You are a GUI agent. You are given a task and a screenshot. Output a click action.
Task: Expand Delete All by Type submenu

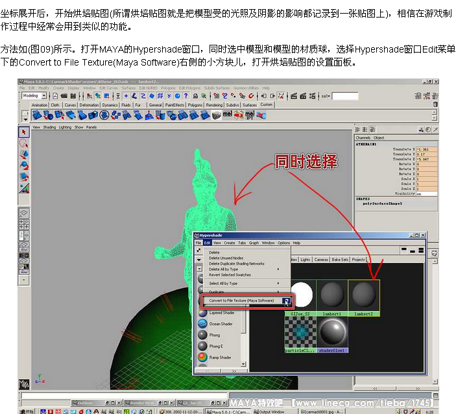click(278, 269)
